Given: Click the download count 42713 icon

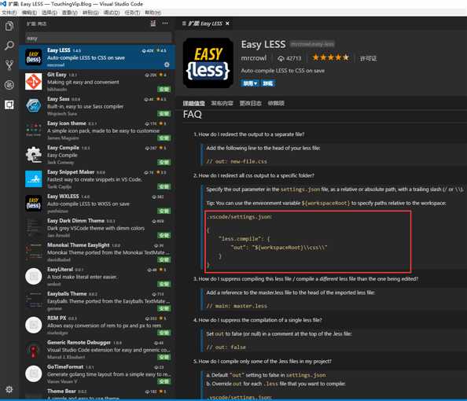Looking at the screenshot, I should (281, 58).
